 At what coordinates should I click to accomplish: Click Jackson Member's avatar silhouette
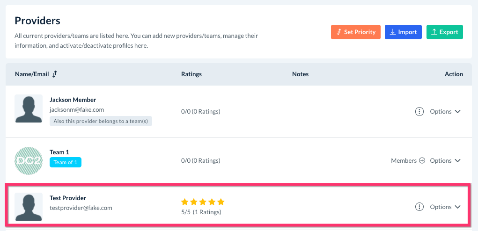pyautogui.click(x=29, y=109)
